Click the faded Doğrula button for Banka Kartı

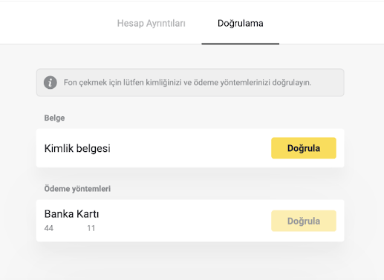point(304,221)
